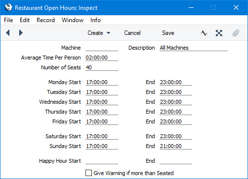This screenshot has height=179, width=248.
Task: Go to previous record with left arrow
Action: point(8,33)
